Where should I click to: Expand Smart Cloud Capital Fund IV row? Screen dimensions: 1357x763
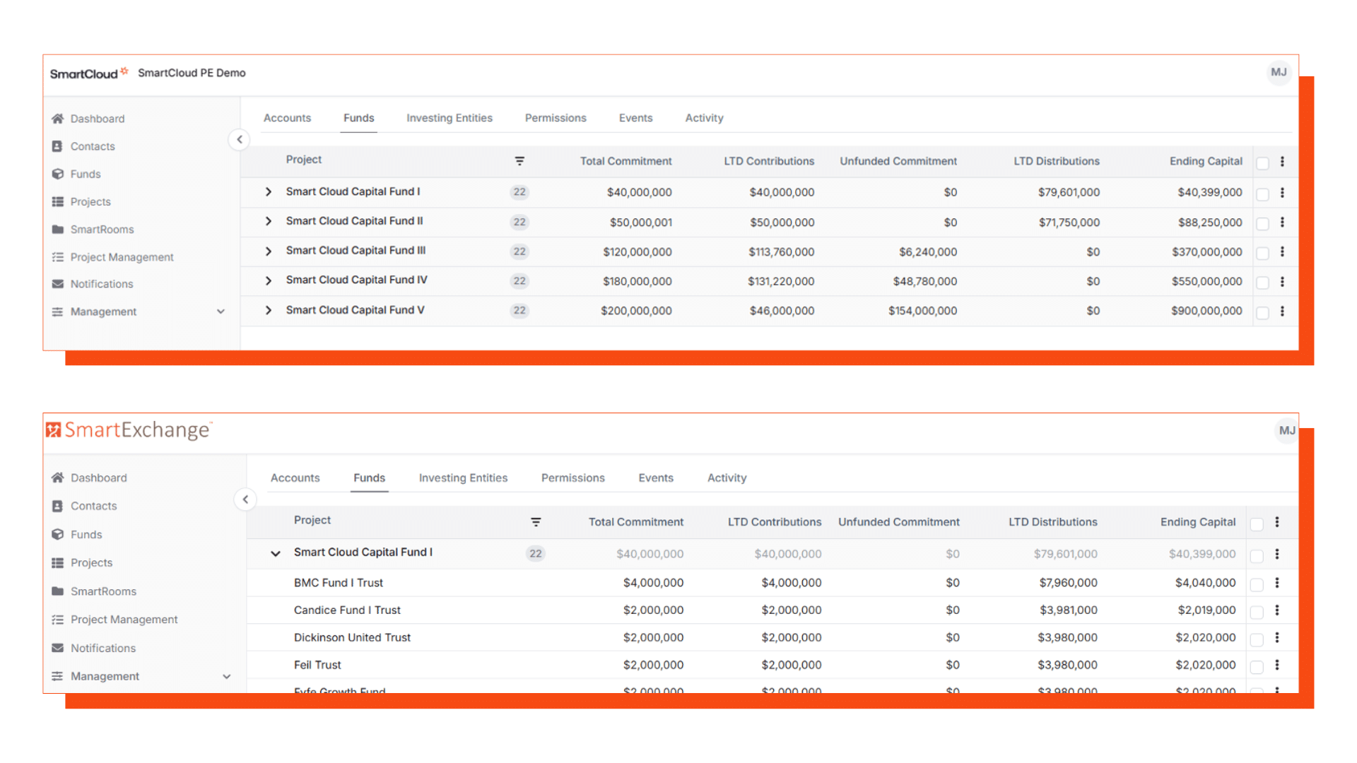point(269,280)
